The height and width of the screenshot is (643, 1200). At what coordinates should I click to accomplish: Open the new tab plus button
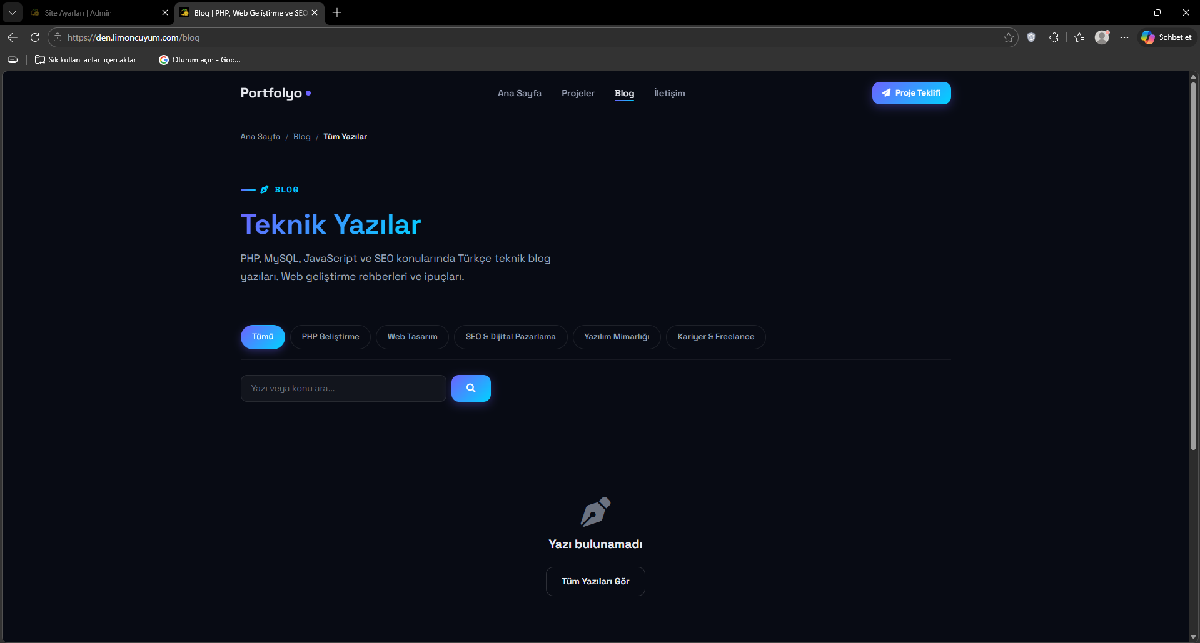coord(337,12)
